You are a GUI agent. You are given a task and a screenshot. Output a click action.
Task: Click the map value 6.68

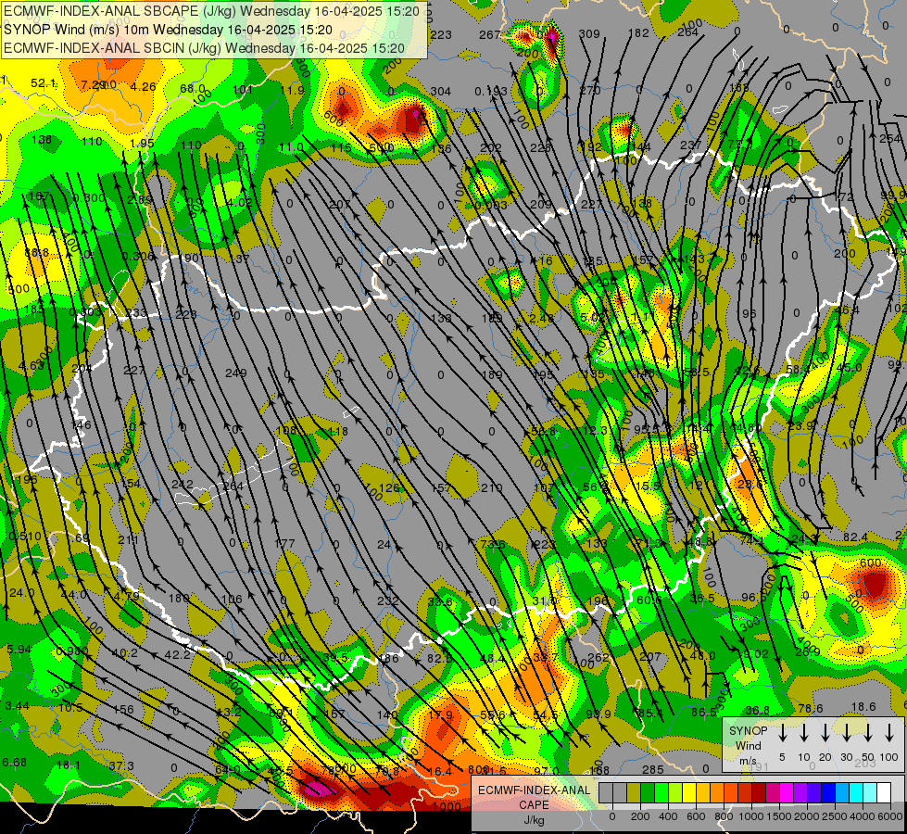15,763
